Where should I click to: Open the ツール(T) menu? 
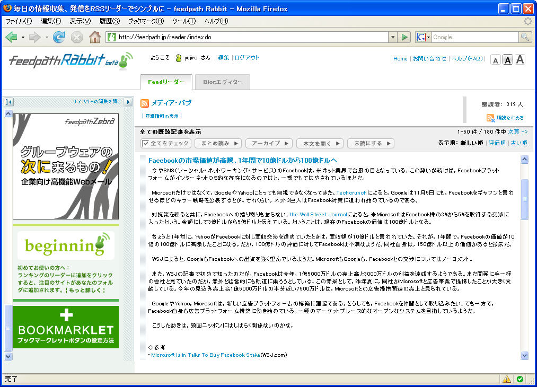pyautogui.click(x=184, y=21)
